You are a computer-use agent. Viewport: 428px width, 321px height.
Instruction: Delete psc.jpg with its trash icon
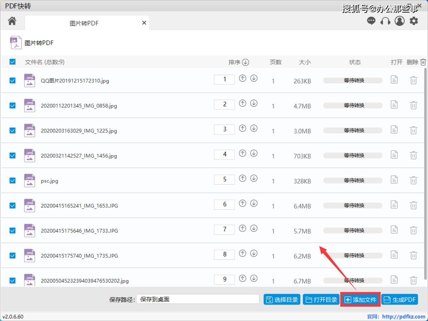coord(413,180)
